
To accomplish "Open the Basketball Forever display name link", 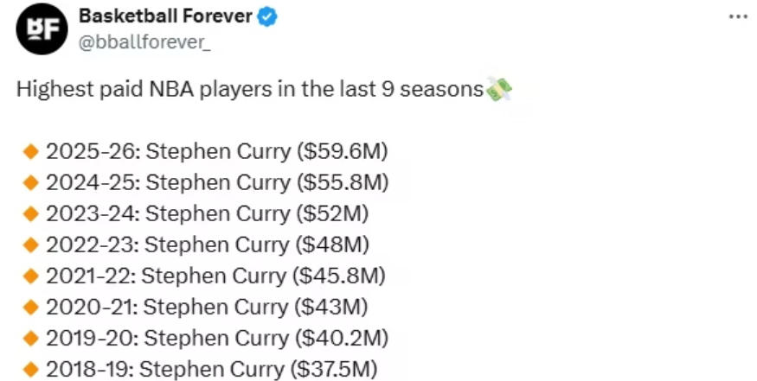I will coord(165,16).
